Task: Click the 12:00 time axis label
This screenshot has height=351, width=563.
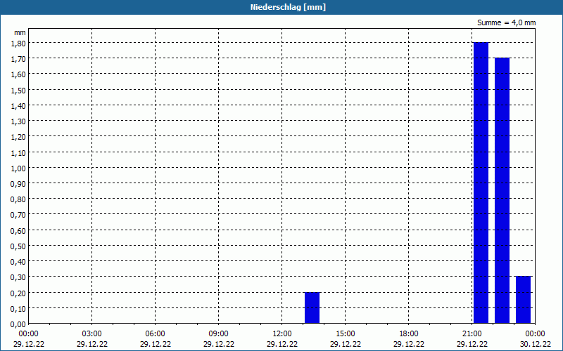Action: [x=282, y=334]
